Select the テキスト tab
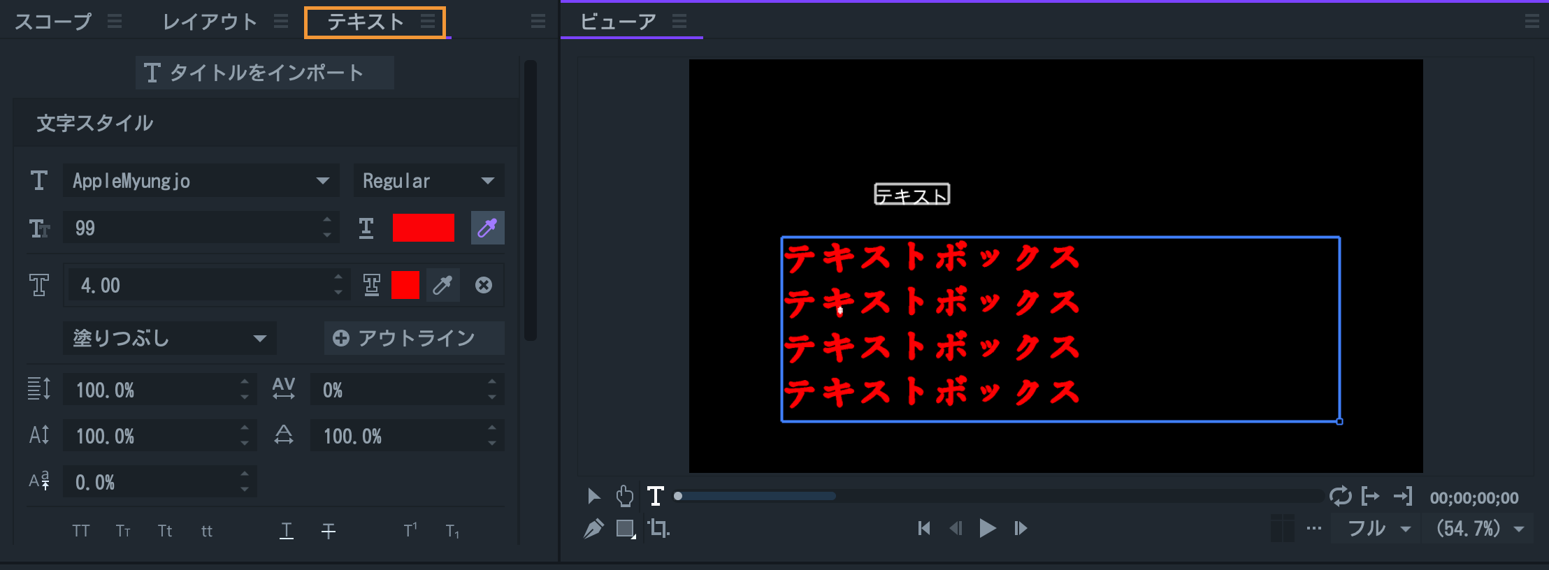Image resolution: width=1549 pixels, height=570 pixels. 366,22
